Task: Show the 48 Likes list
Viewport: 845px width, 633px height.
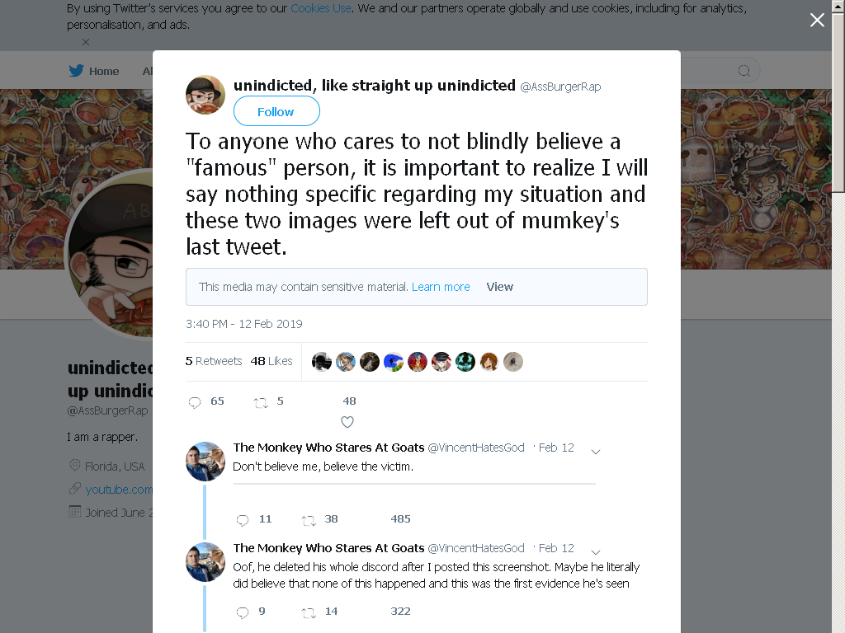Action: [x=271, y=361]
